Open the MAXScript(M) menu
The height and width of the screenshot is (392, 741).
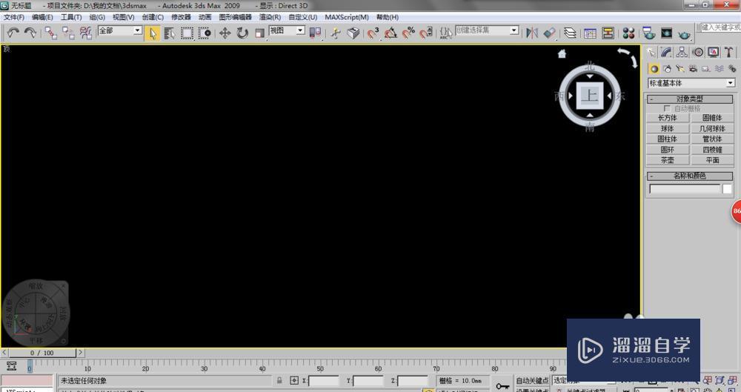coord(347,17)
